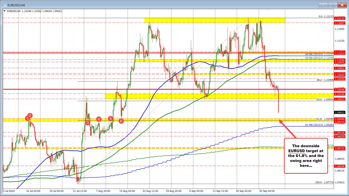Select red numbered marker 3 on the chart

pyautogui.click(x=87, y=123)
